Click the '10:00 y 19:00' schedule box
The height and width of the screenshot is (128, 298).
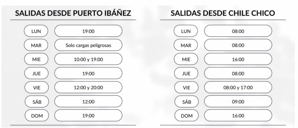[x=88, y=60]
